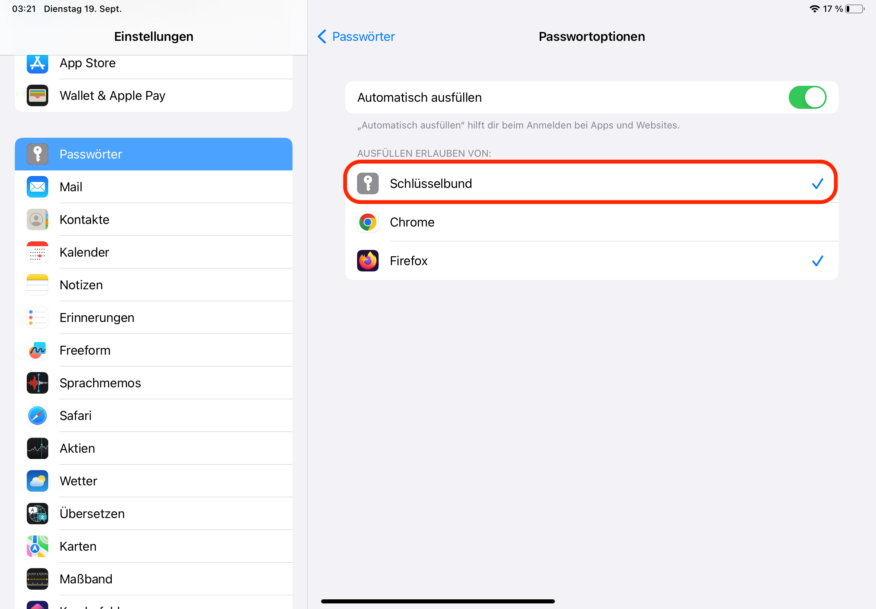Screen dimensions: 876x609
Task: Open Safari settings via compass icon
Action: (x=37, y=416)
